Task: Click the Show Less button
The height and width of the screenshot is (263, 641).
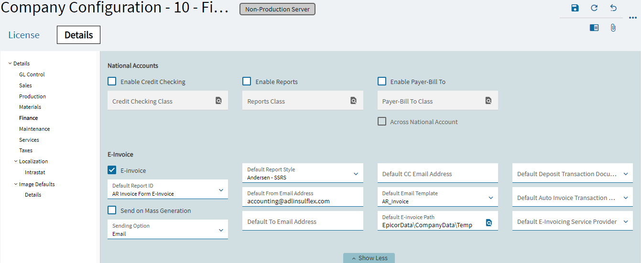Action: point(369,258)
